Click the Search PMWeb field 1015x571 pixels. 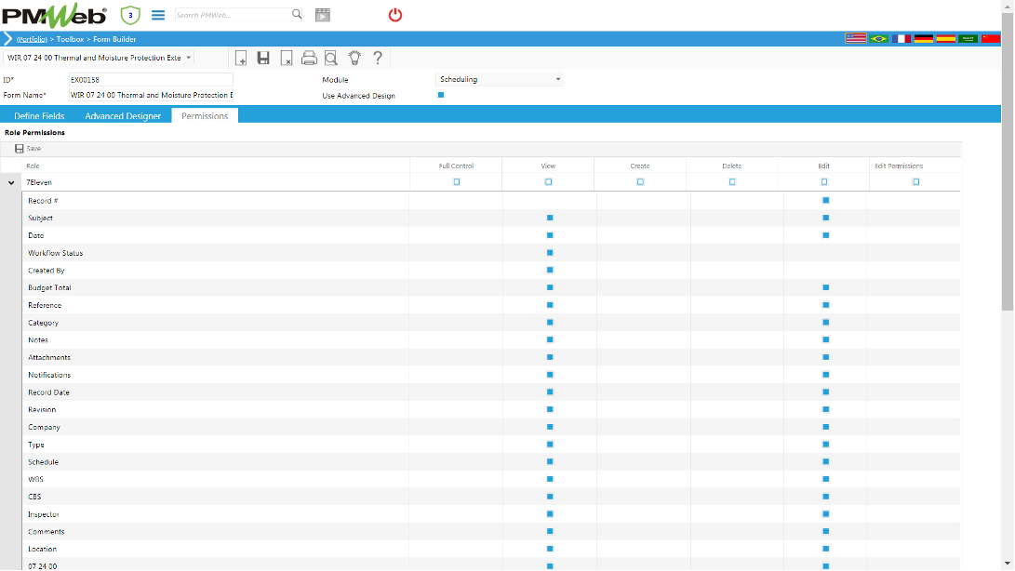(x=233, y=15)
